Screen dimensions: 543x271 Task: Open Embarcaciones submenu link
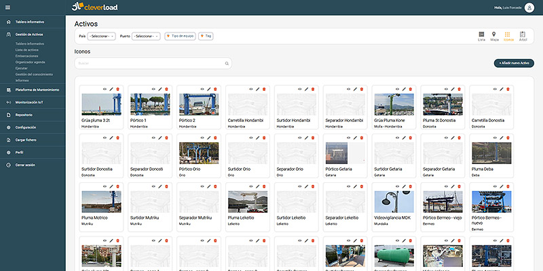point(26,56)
